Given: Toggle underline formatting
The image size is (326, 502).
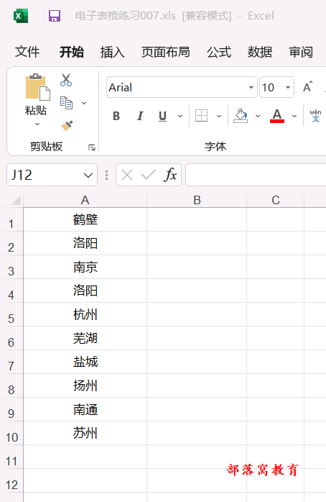Looking at the screenshot, I should (163, 116).
